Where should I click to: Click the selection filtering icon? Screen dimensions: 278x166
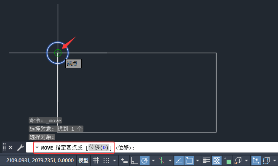pyautogui.click(x=266, y=161)
